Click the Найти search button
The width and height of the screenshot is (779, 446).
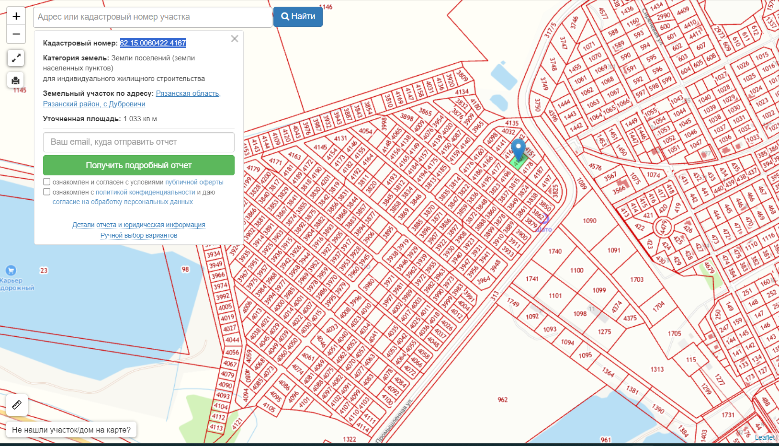coord(298,17)
